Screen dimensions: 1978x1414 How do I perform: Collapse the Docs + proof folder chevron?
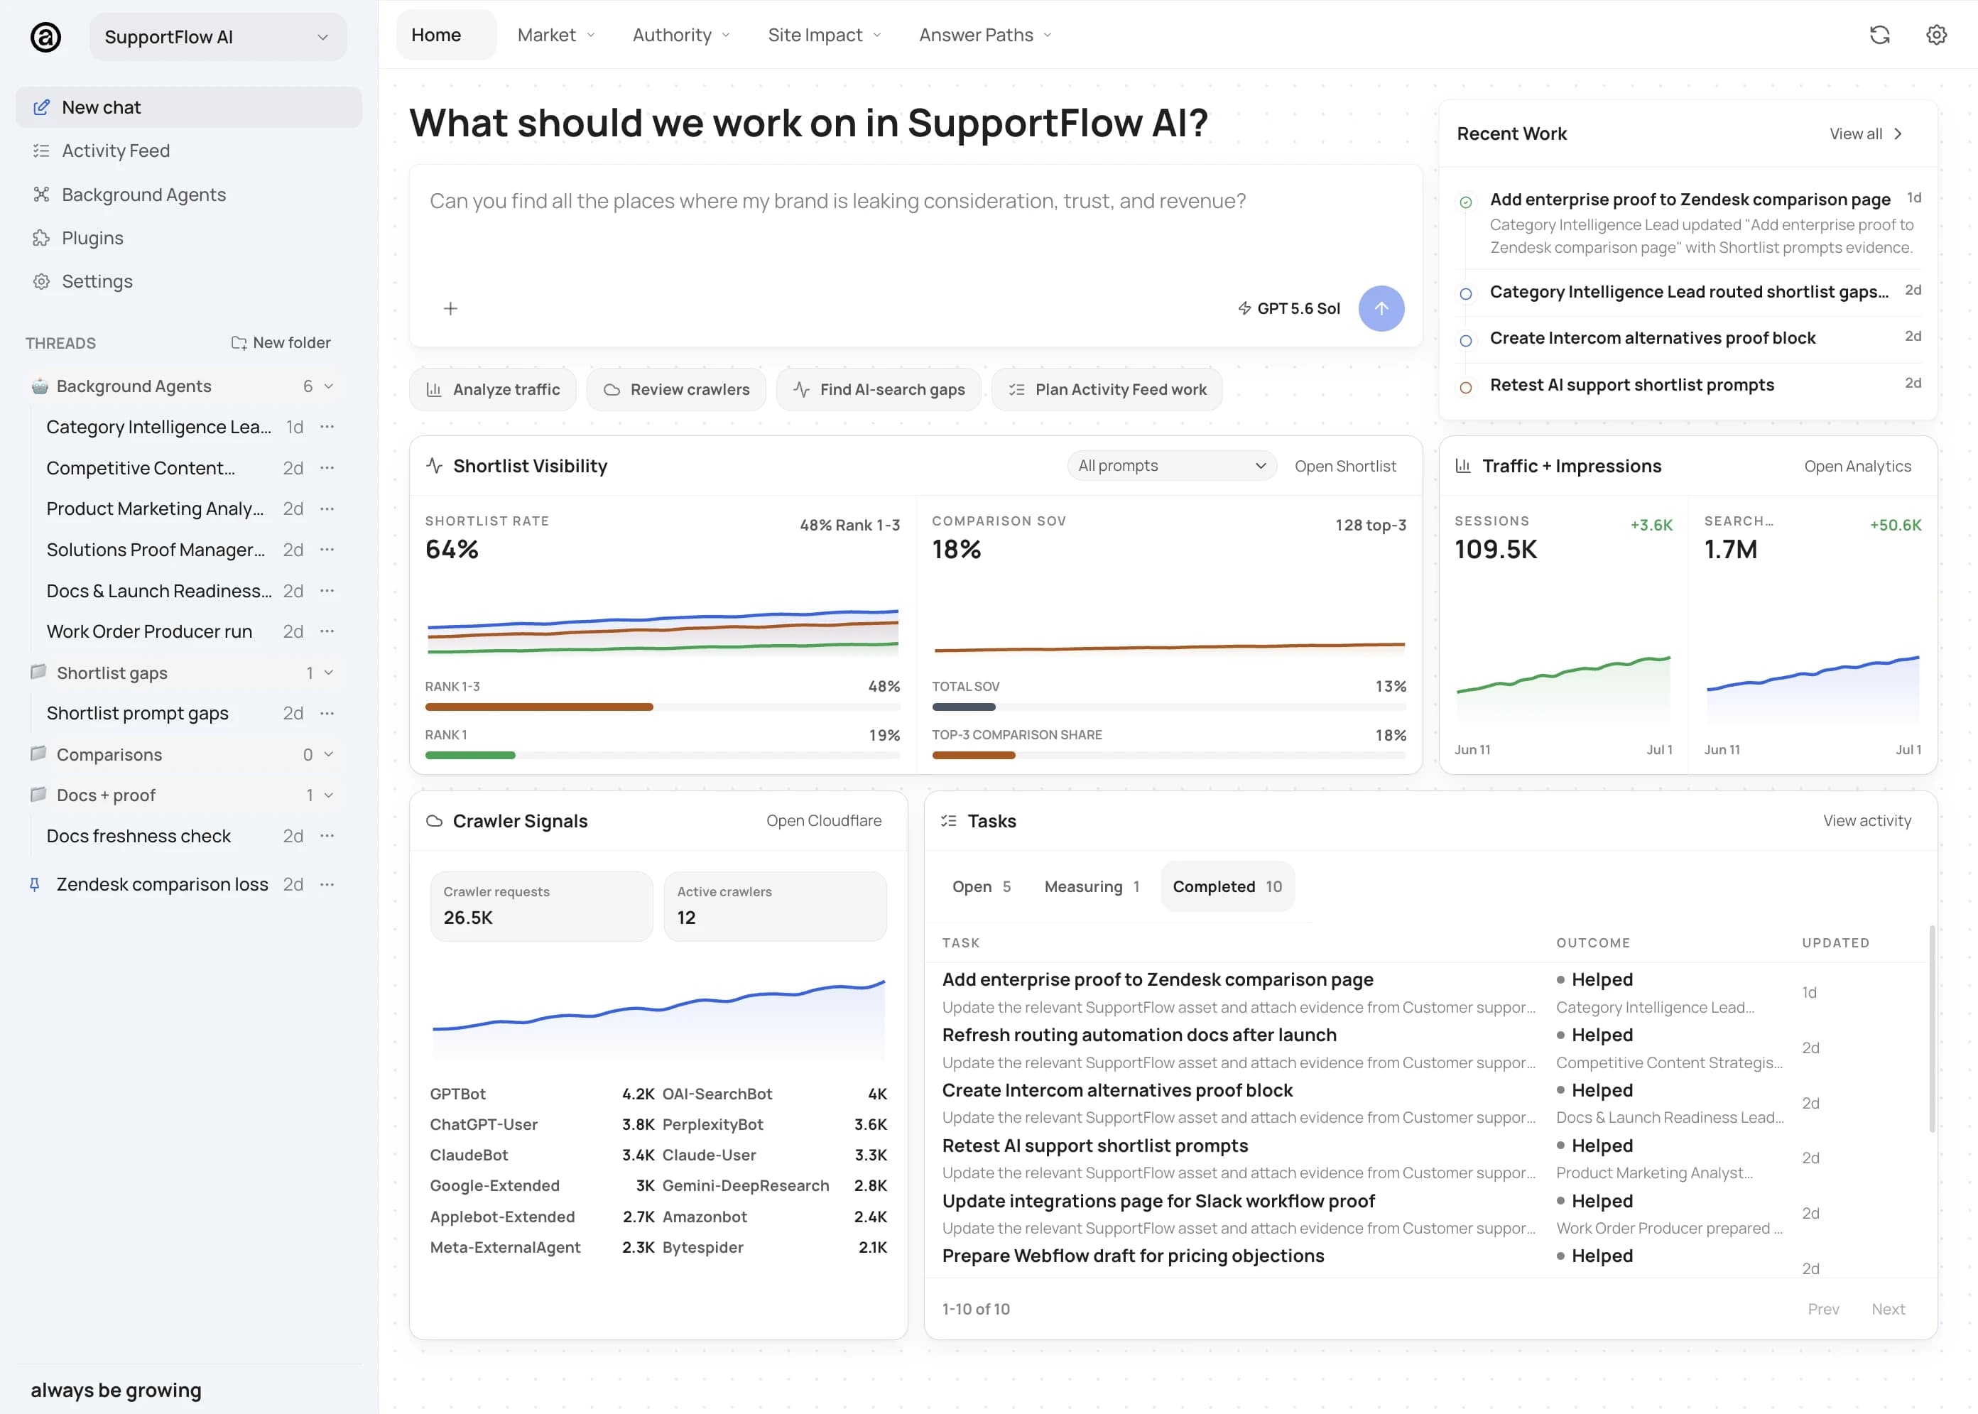pyautogui.click(x=329, y=795)
